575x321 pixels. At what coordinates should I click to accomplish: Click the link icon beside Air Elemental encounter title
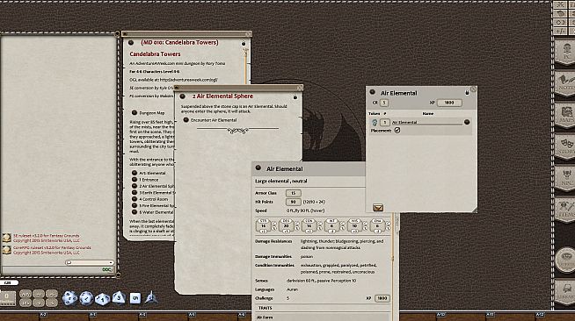click(372, 92)
